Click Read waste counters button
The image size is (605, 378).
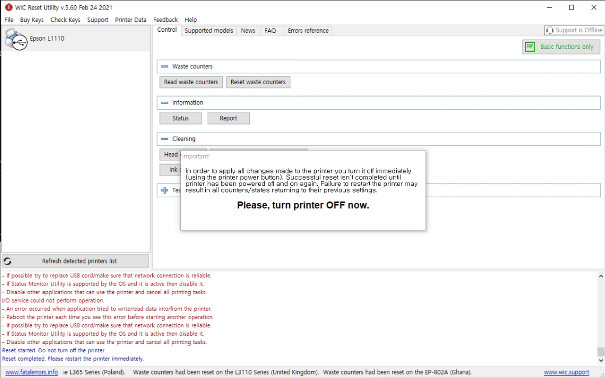(191, 82)
